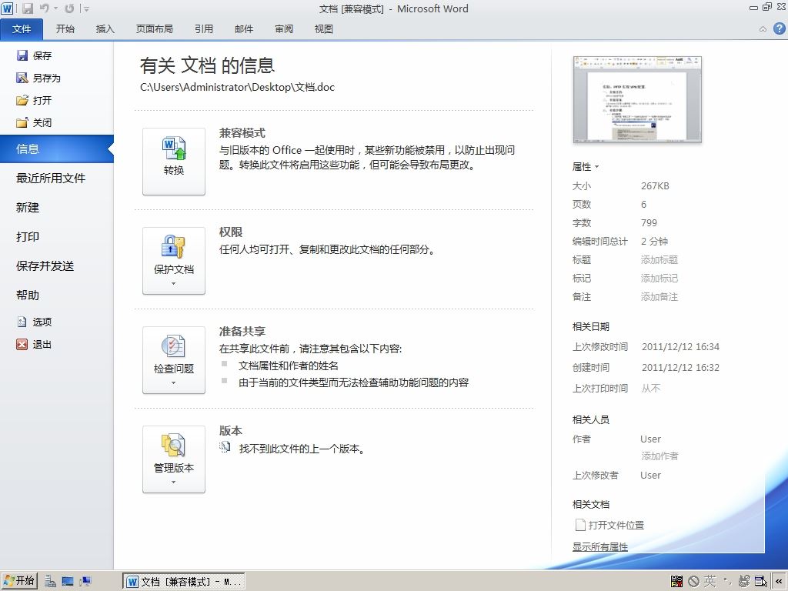Image resolution: width=788 pixels, height=591 pixels.
Task: Switch to the 视图 ribbon tab
Action: tap(324, 29)
